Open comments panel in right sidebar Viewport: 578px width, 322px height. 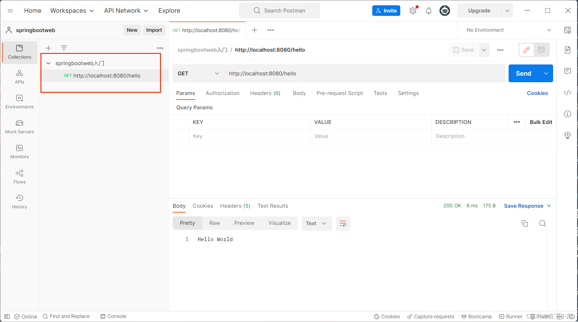click(x=567, y=71)
